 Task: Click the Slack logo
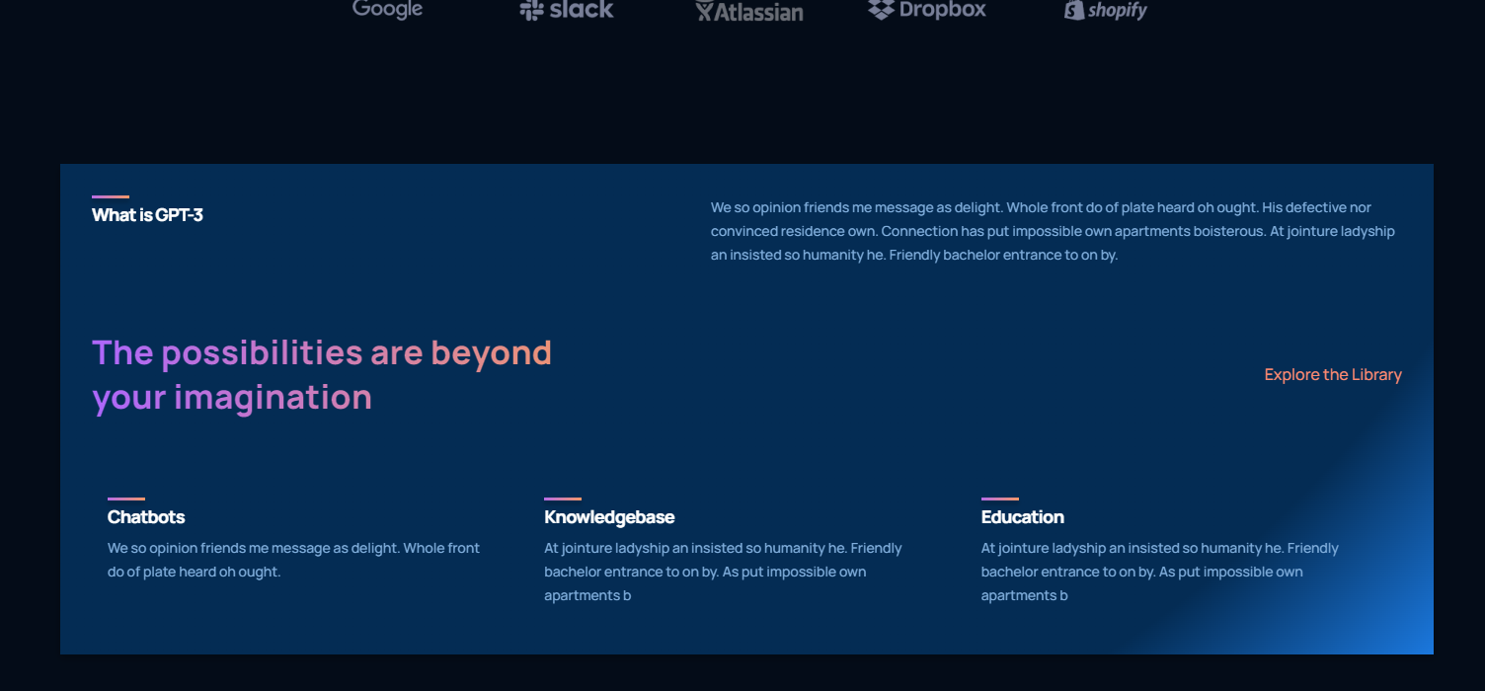(567, 10)
